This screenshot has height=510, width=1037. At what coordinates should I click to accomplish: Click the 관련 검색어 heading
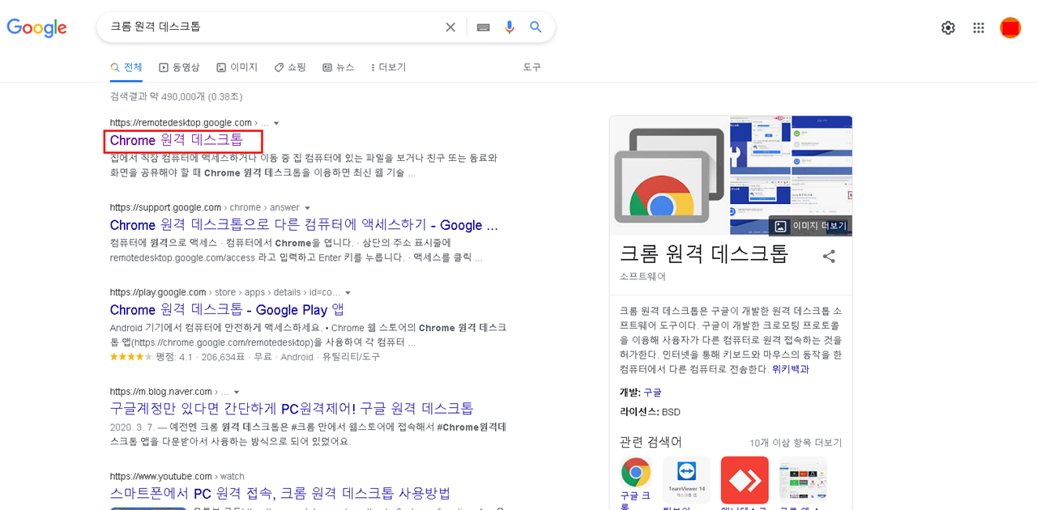tap(651, 441)
